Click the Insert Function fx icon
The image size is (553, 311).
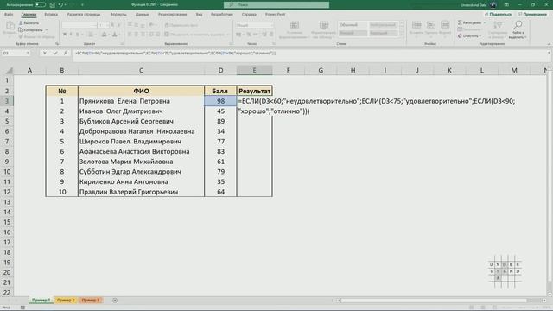(x=66, y=53)
